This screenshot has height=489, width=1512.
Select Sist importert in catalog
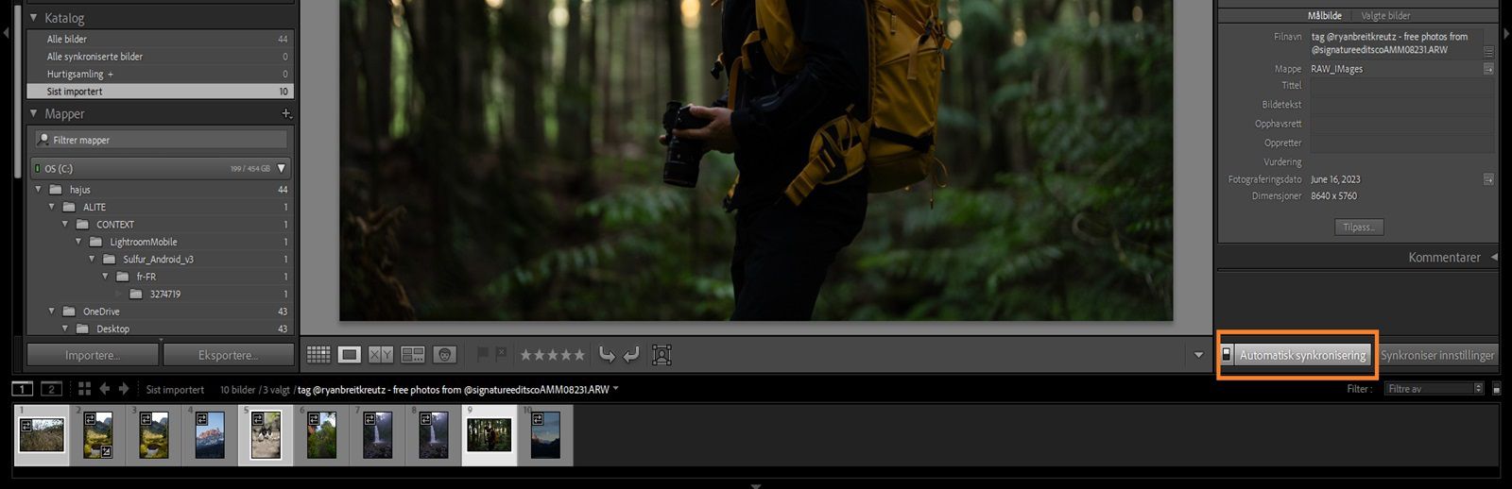[161, 92]
